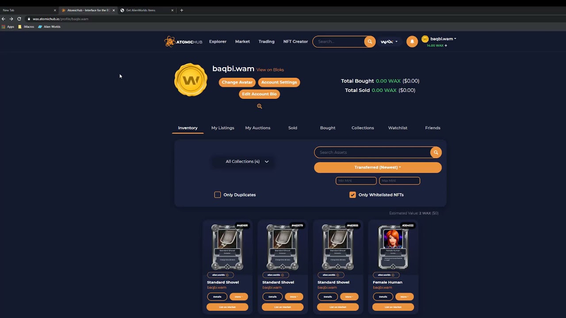Open More menu on Female Human card
Image resolution: width=566 pixels, height=318 pixels.
pyautogui.click(x=404, y=297)
